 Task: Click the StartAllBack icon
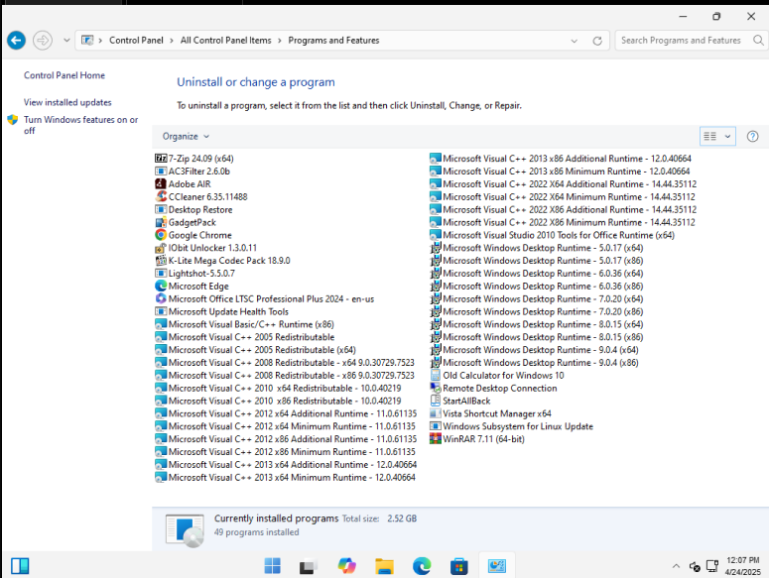[435, 401]
